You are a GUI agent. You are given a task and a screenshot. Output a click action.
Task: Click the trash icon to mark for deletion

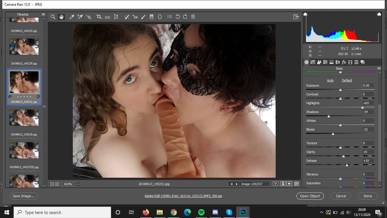(193, 17)
